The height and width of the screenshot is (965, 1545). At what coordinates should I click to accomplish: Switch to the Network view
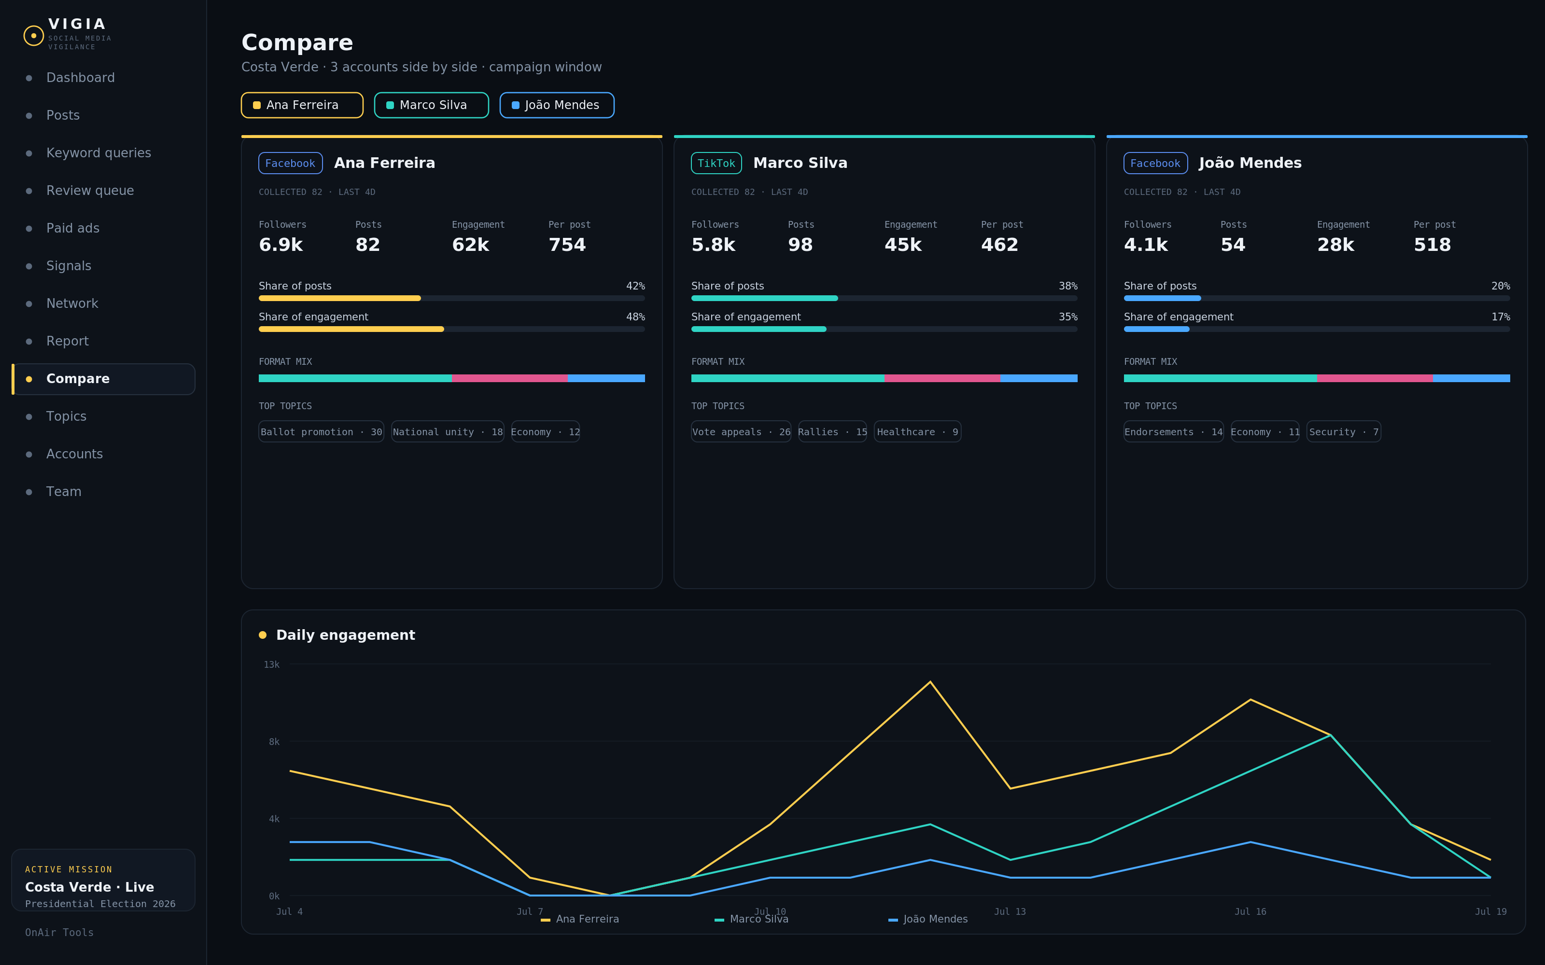[103, 304]
